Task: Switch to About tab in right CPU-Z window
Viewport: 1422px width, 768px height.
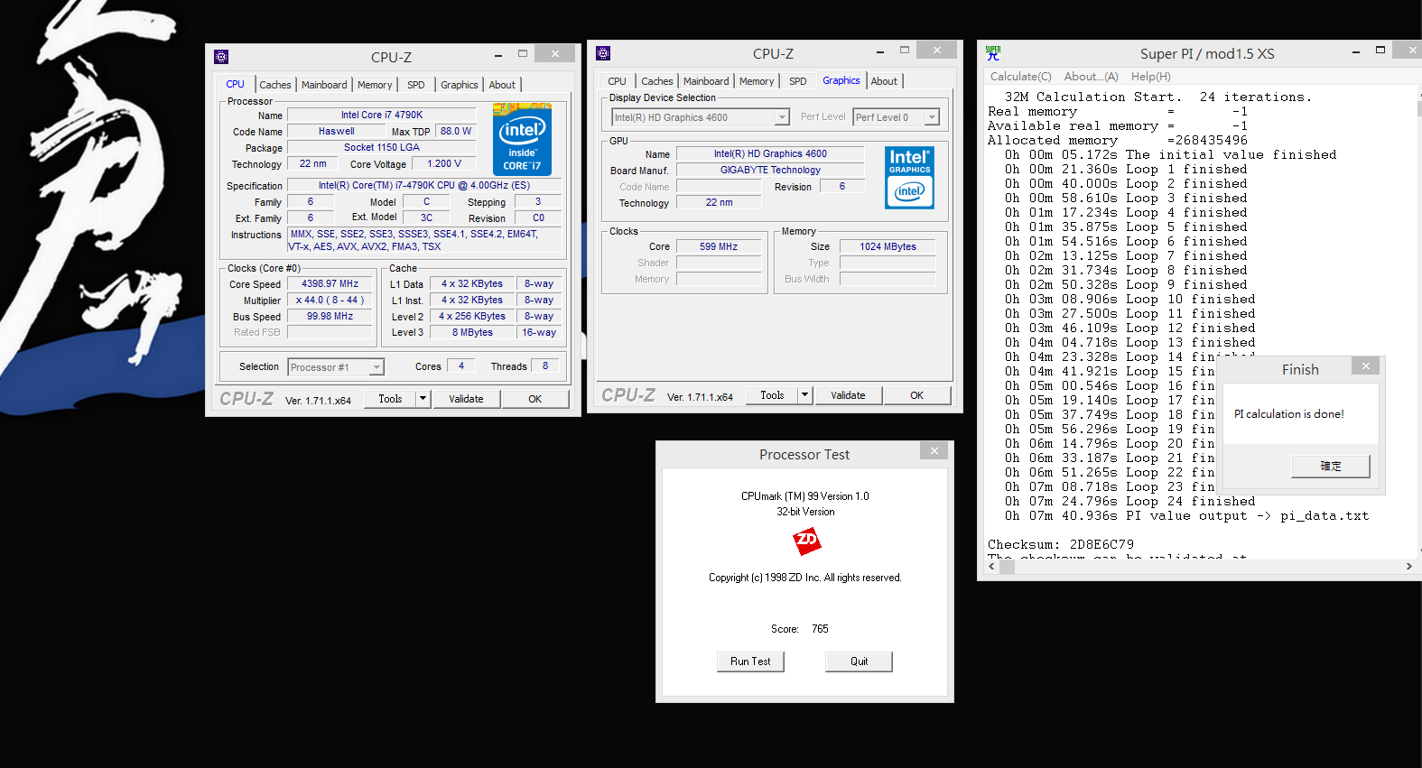Action: click(x=885, y=81)
